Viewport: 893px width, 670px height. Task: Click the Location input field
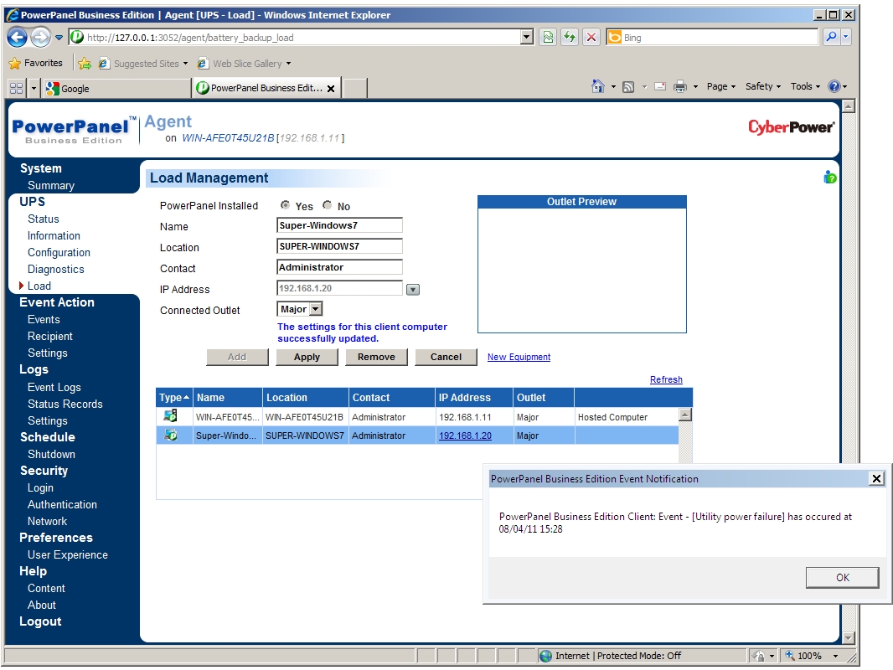click(x=339, y=246)
